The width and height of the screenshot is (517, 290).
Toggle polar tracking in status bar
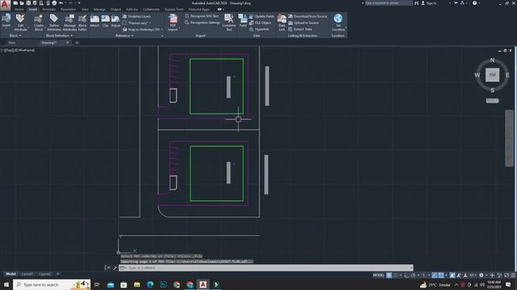(x=413, y=275)
